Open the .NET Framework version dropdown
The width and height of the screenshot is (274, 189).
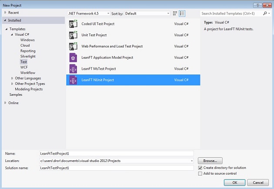point(89,13)
